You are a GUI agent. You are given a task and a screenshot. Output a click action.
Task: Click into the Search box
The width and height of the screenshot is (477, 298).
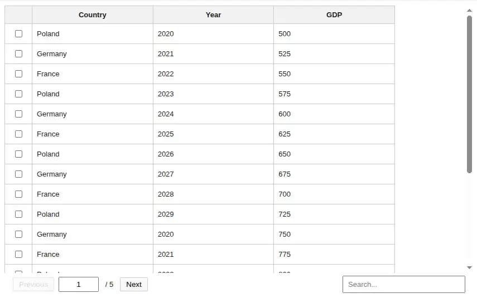tap(403, 284)
